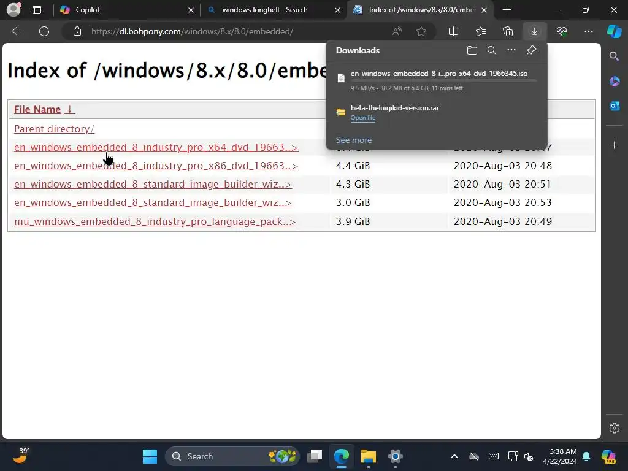Open a new tab with the plus button
The height and width of the screenshot is (471, 628).
tap(507, 10)
